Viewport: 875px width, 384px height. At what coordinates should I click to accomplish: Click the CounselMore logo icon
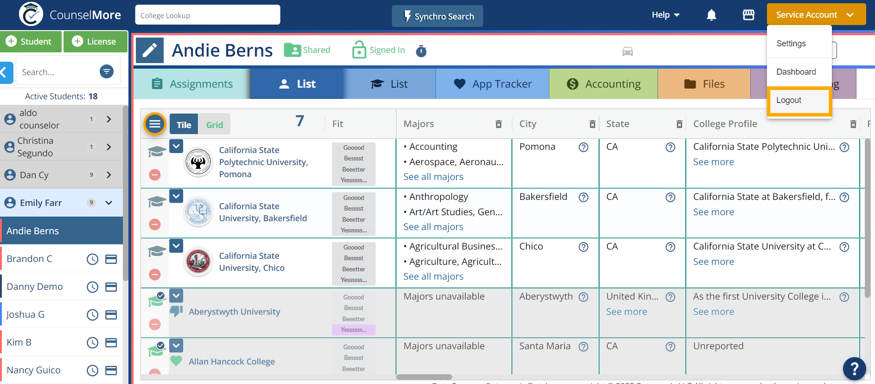click(x=31, y=14)
